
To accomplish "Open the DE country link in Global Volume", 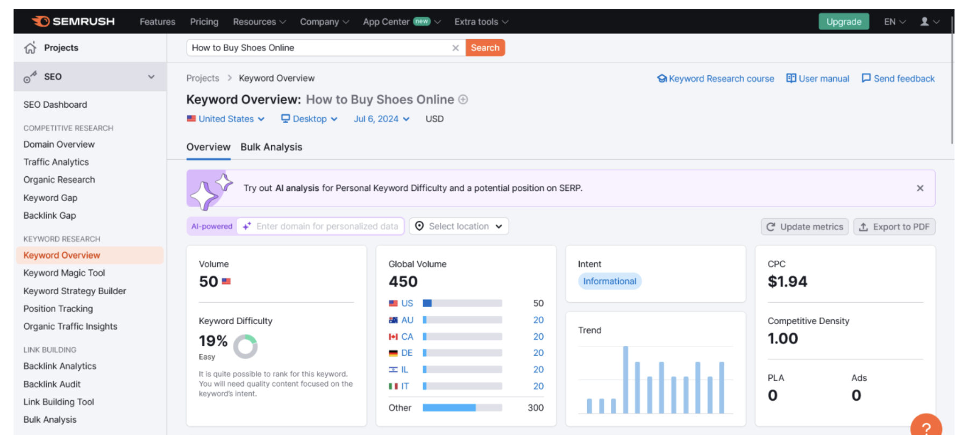I will tap(407, 353).
